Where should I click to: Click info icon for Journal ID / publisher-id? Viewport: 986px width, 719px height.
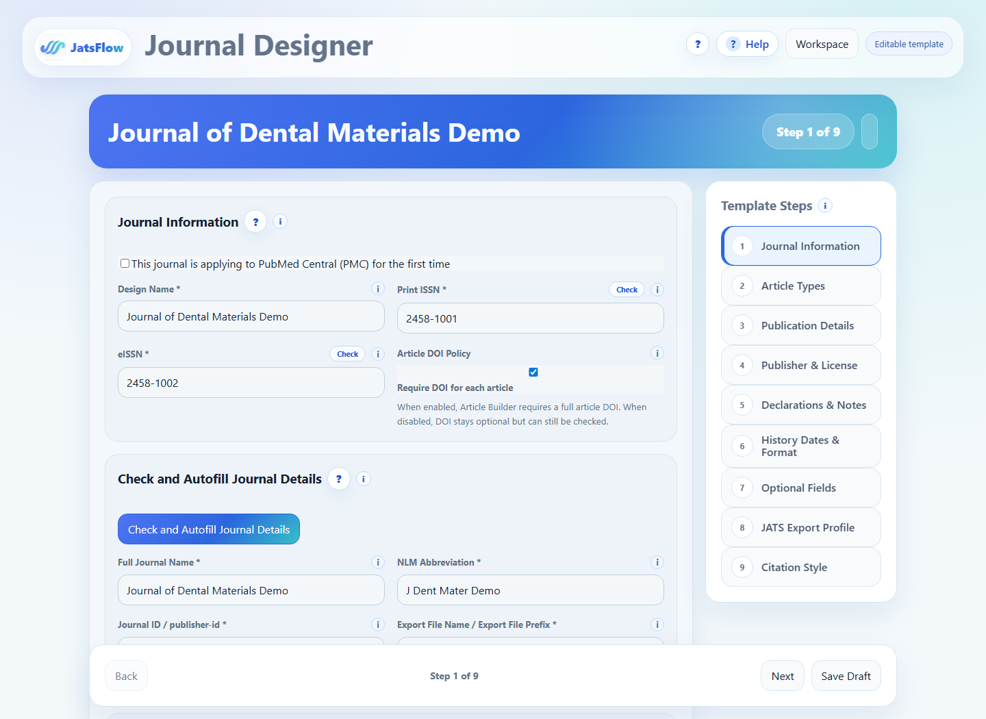click(378, 625)
